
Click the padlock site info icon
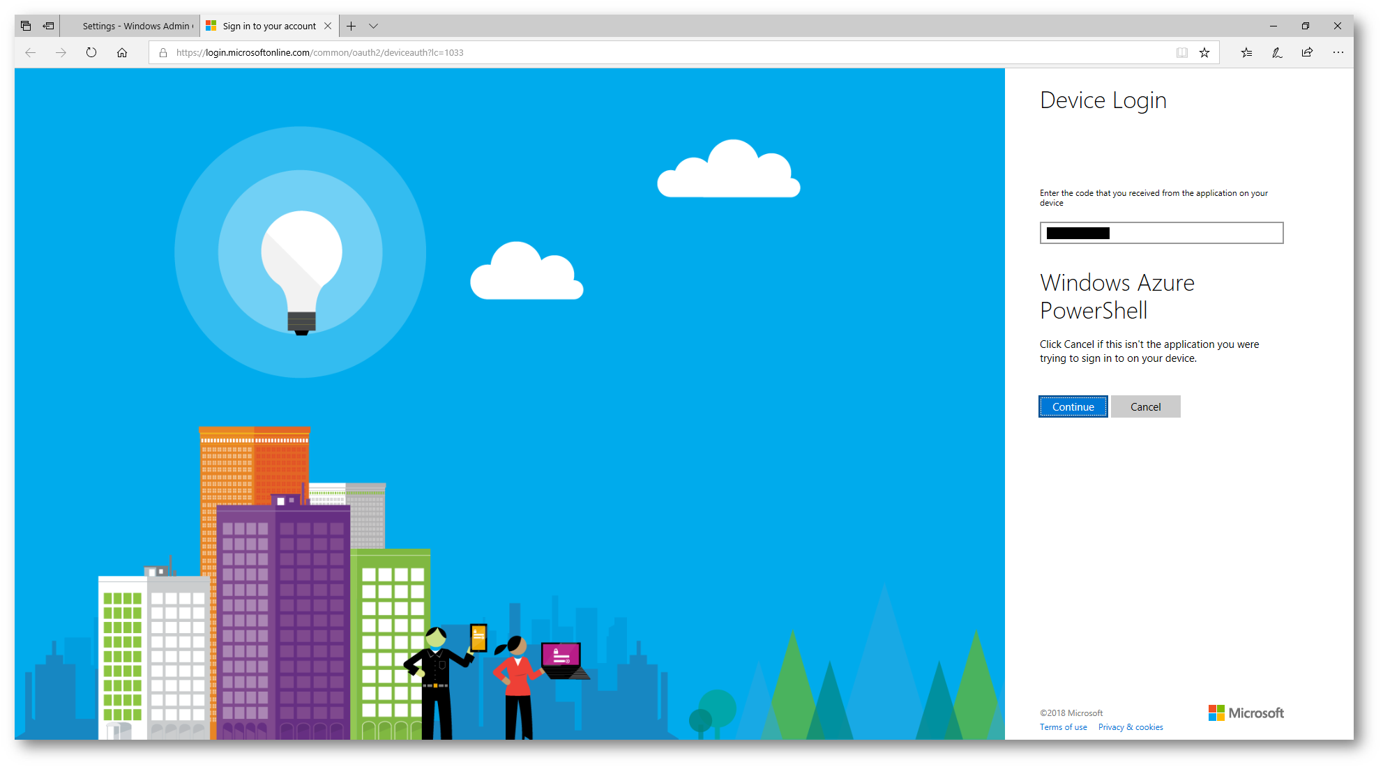(x=163, y=52)
